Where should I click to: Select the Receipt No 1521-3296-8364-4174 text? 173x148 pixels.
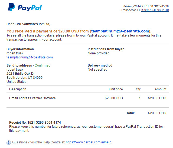tap(35, 123)
